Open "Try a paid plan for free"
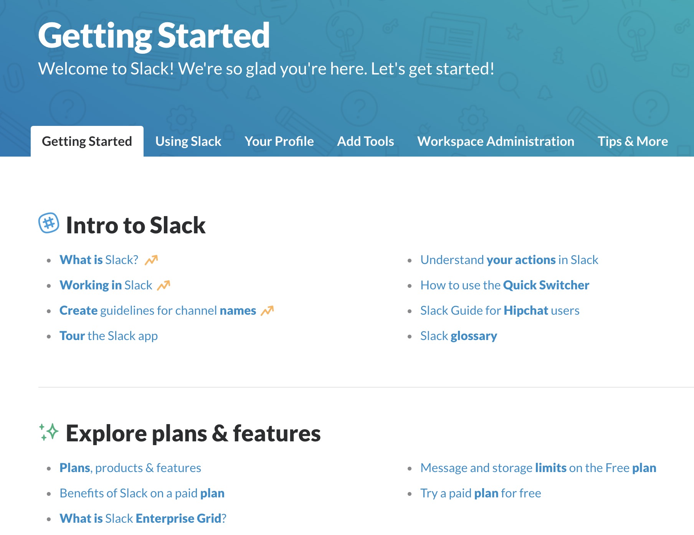 point(480,493)
